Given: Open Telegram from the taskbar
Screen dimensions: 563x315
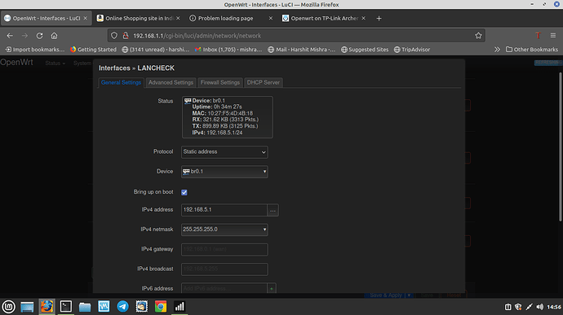Looking at the screenshot, I should click(122, 306).
